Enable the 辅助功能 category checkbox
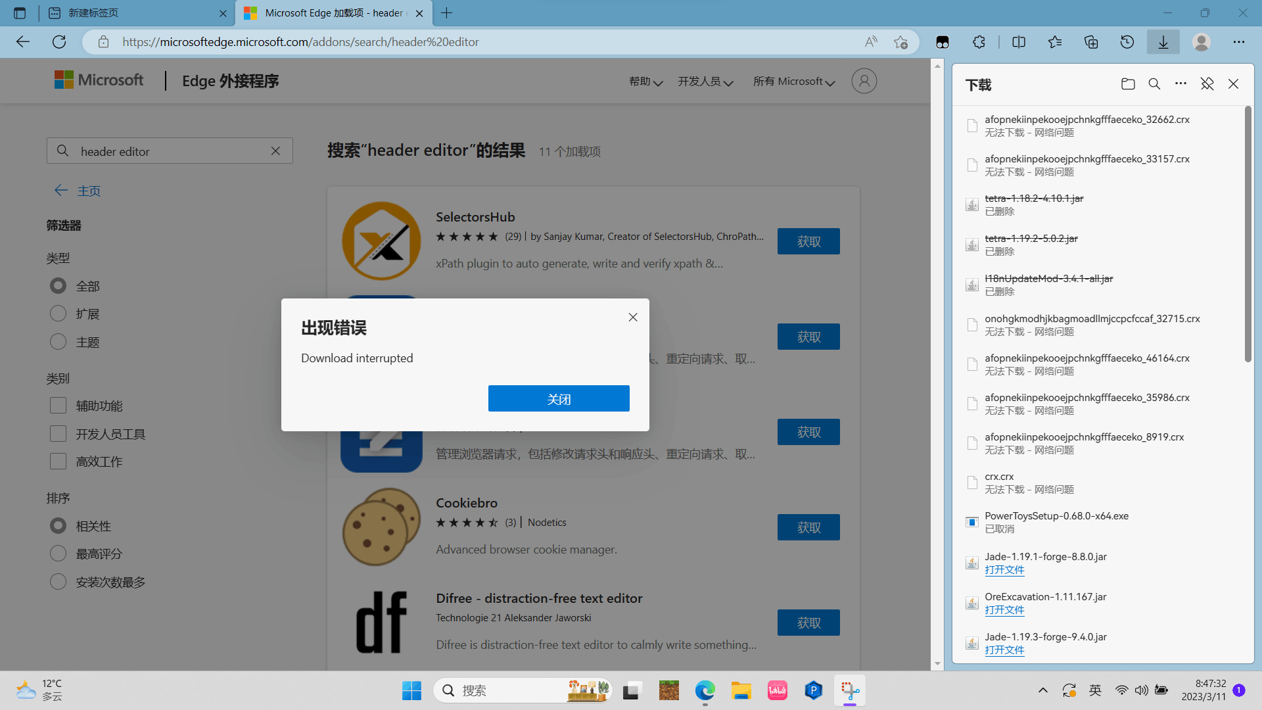 pyautogui.click(x=57, y=405)
